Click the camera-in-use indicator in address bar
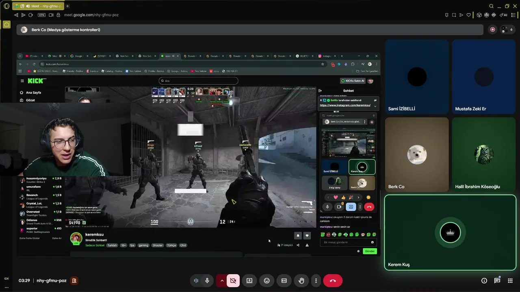 click(x=51, y=15)
